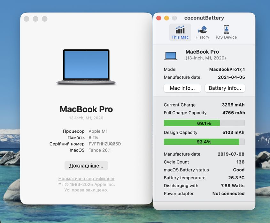Click the battery manufacture date 2019-07-08
This screenshot has height=223, width=270.
pos(231,154)
